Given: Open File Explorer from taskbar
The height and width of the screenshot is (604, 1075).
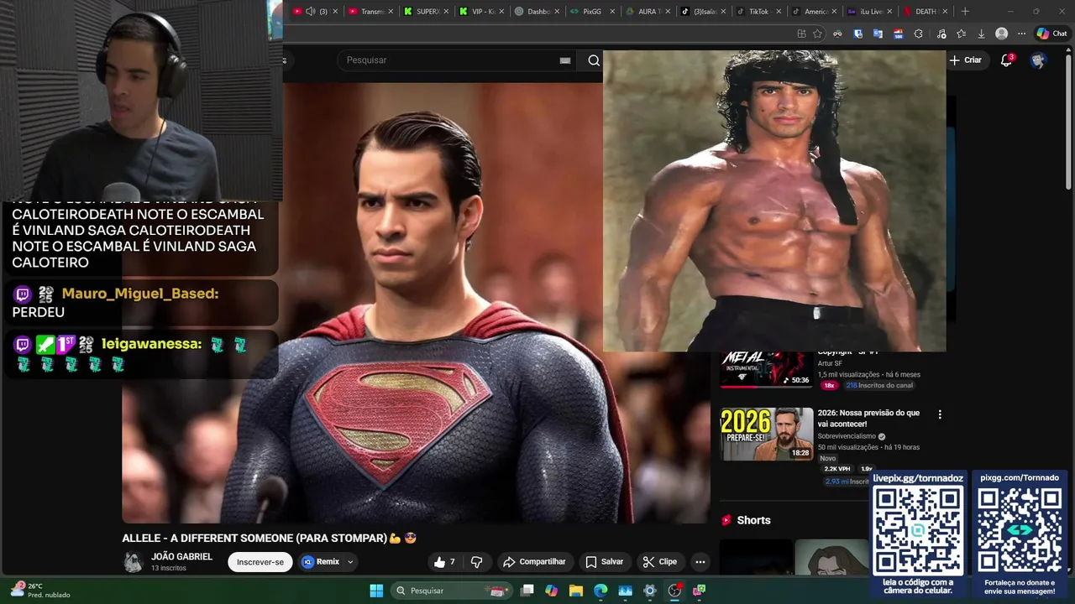Looking at the screenshot, I should (575, 591).
